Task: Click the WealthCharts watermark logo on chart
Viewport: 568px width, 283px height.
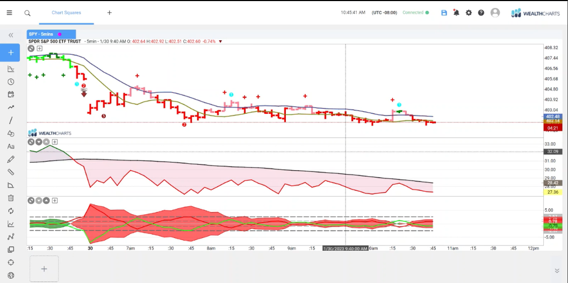Action: pyautogui.click(x=49, y=133)
